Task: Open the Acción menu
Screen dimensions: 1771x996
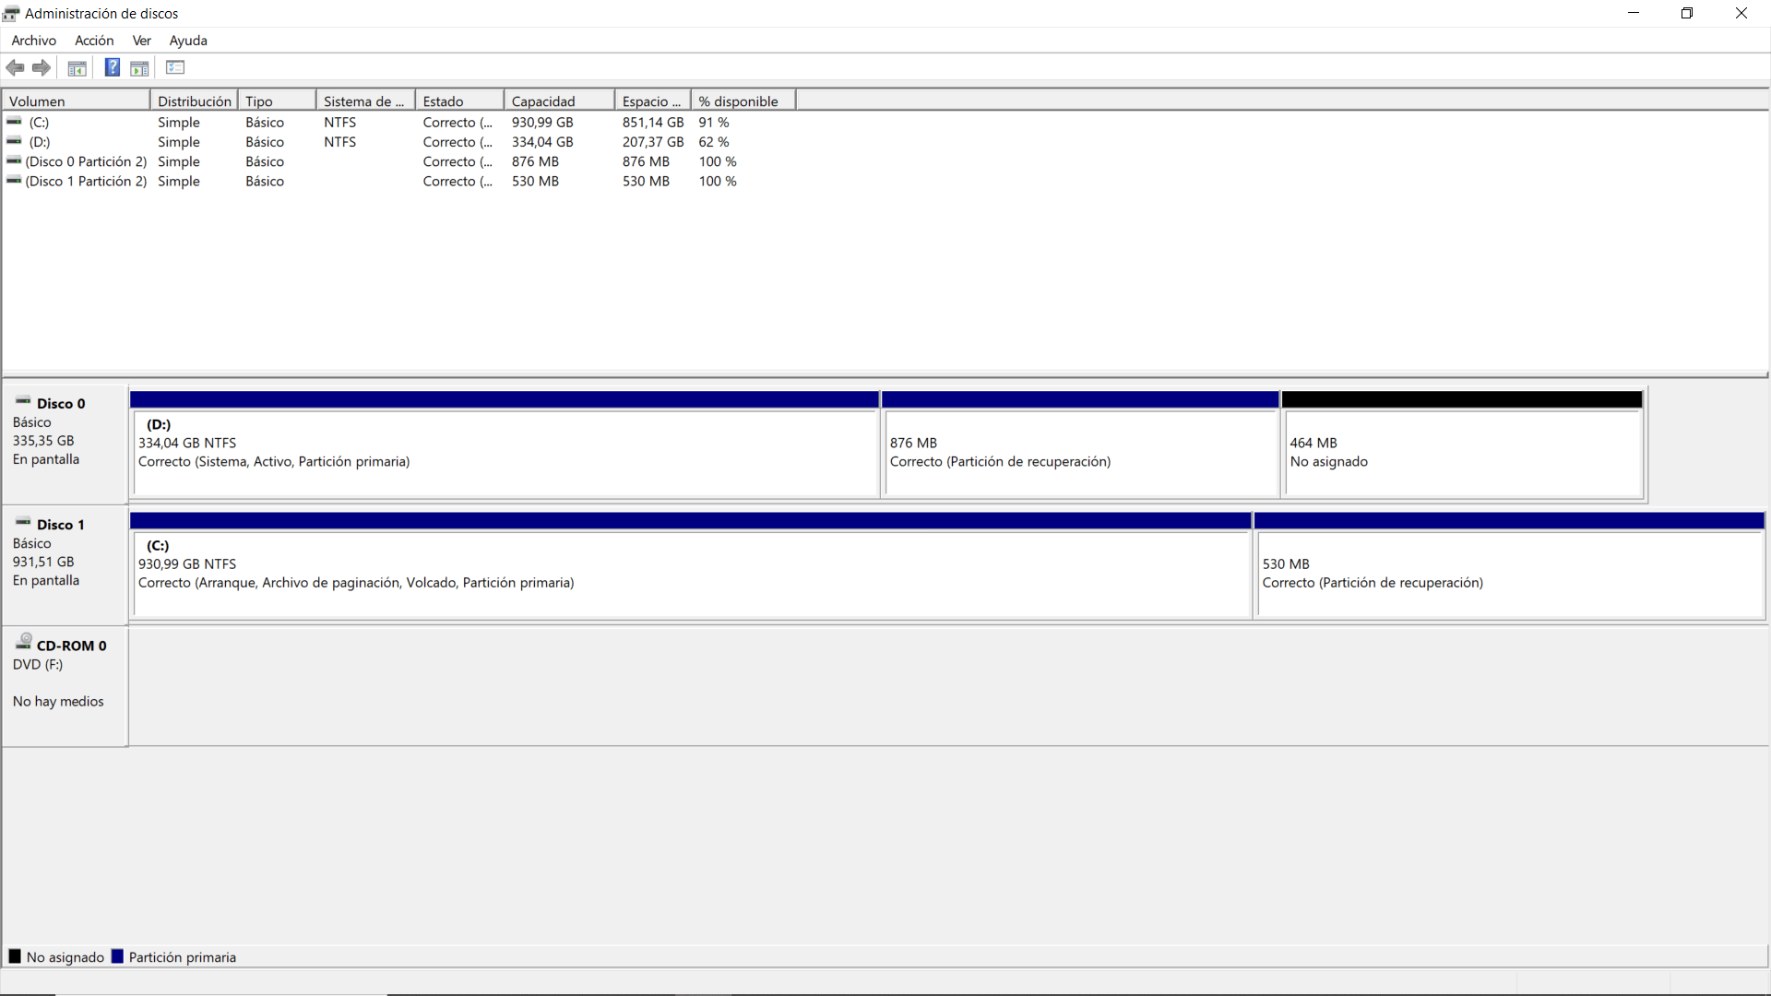Action: click(x=94, y=41)
